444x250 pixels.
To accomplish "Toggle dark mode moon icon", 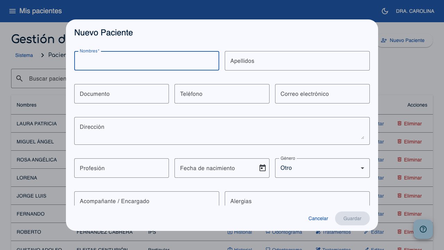I will click(x=385, y=11).
